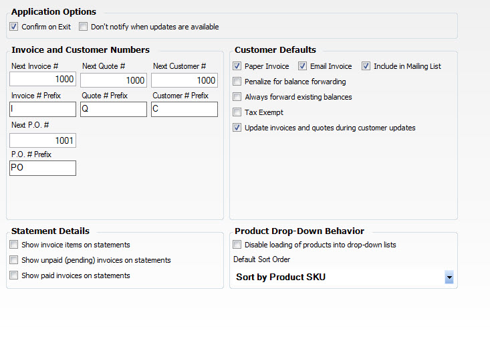Enable Penalize for balance forwarding
Screen dimensions: 490x339
[x=237, y=82]
